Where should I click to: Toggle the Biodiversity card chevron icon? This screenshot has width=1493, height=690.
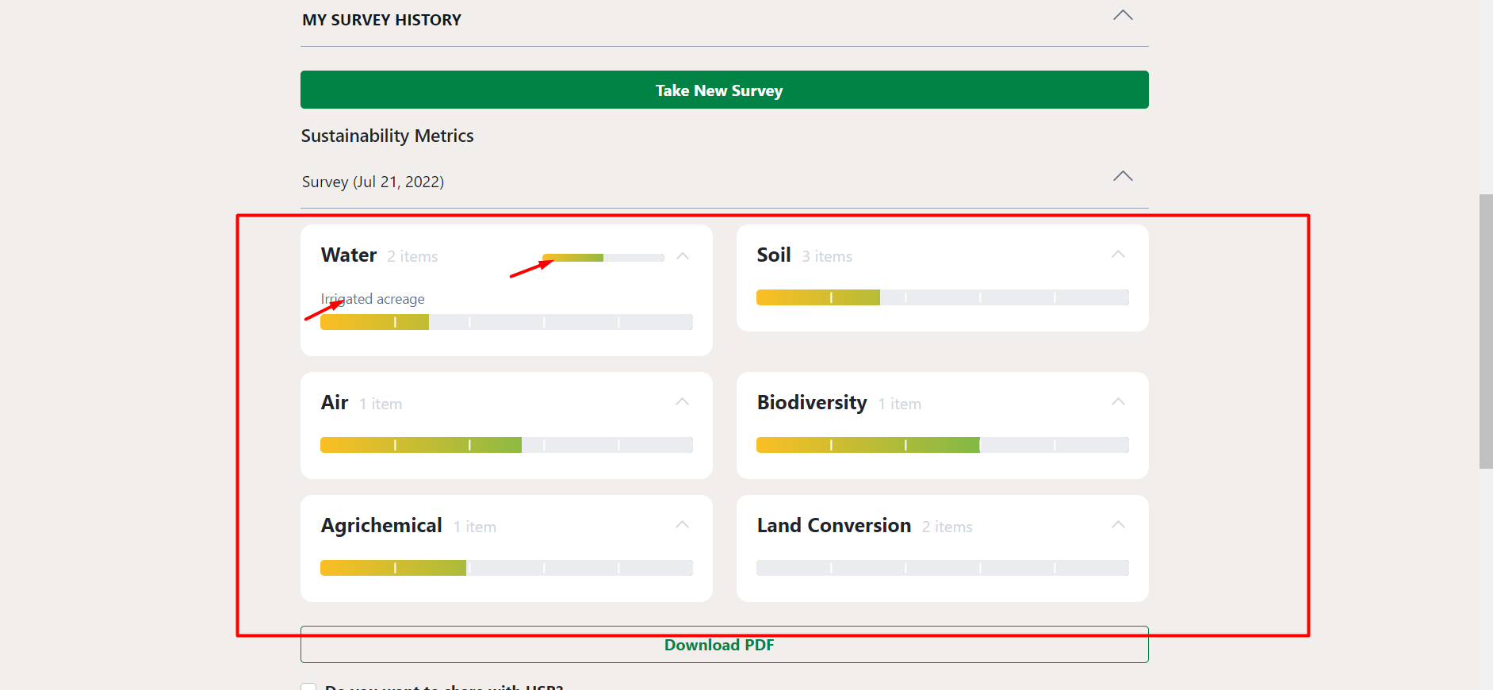[x=1118, y=402]
